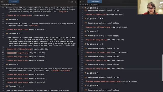Select the report tab

click(x=14, y=2)
